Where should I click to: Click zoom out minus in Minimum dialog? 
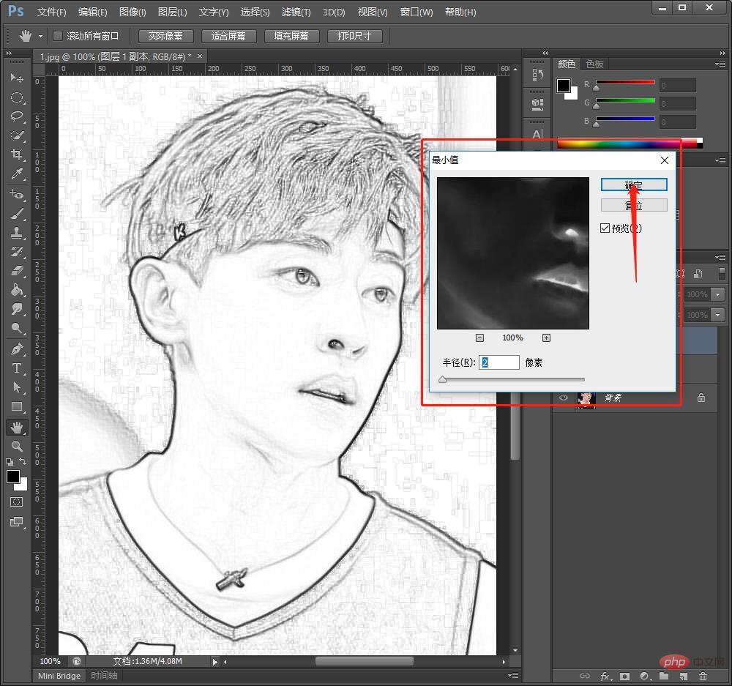click(479, 338)
